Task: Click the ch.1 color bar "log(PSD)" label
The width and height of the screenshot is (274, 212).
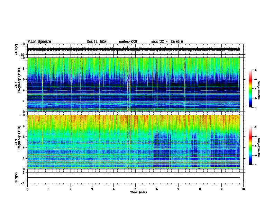Action: click(259, 90)
